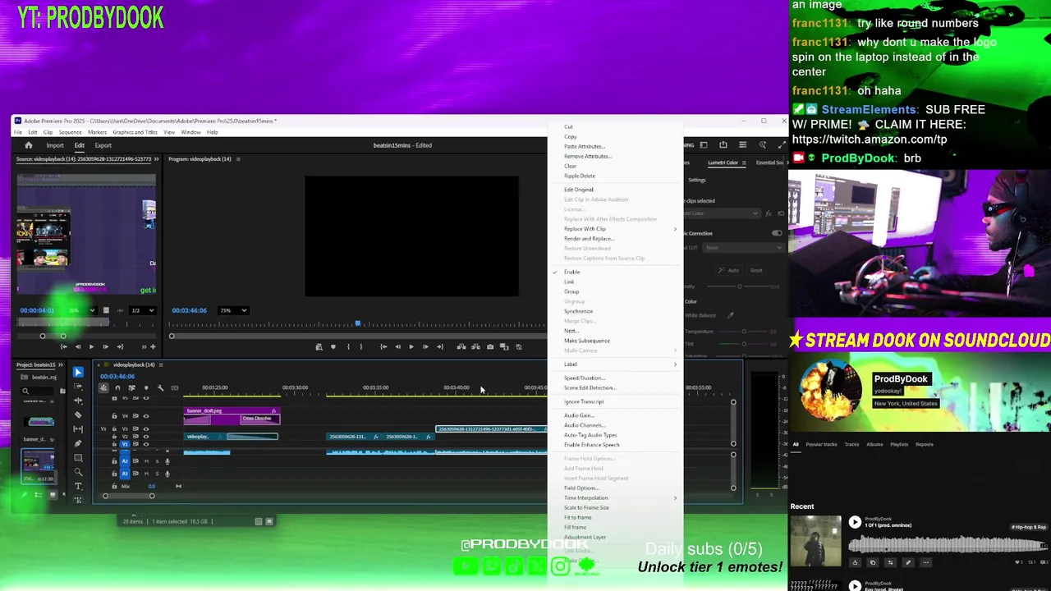Expand Label submenu in context menu

(x=616, y=364)
